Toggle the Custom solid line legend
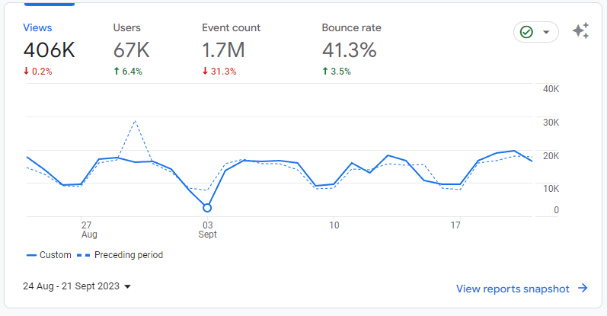The image size is (607, 316). point(49,255)
